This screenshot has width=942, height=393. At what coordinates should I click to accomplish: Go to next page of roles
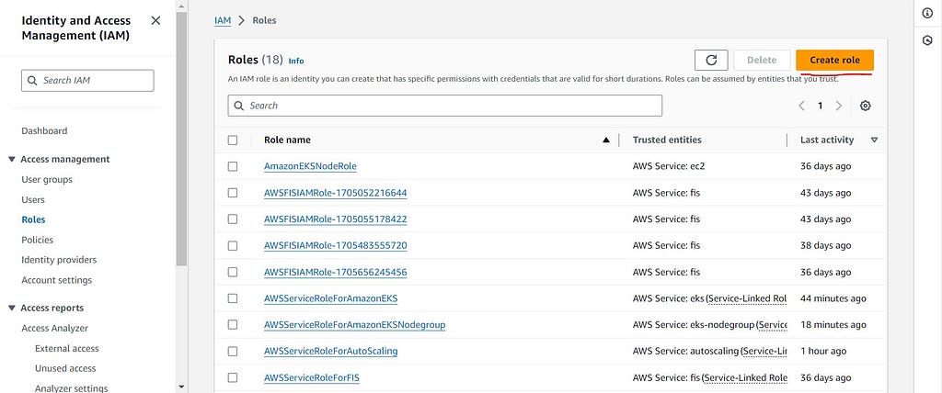pos(839,106)
